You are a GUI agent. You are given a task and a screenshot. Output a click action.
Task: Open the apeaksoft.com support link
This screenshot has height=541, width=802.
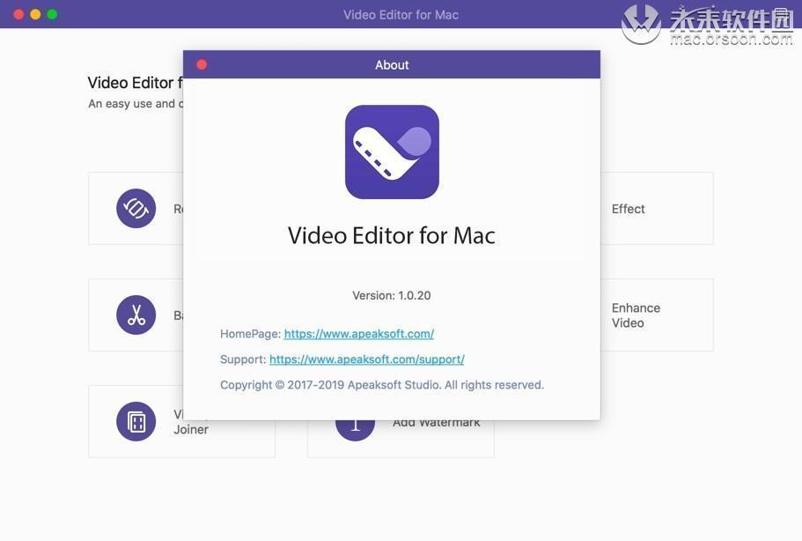coord(366,359)
